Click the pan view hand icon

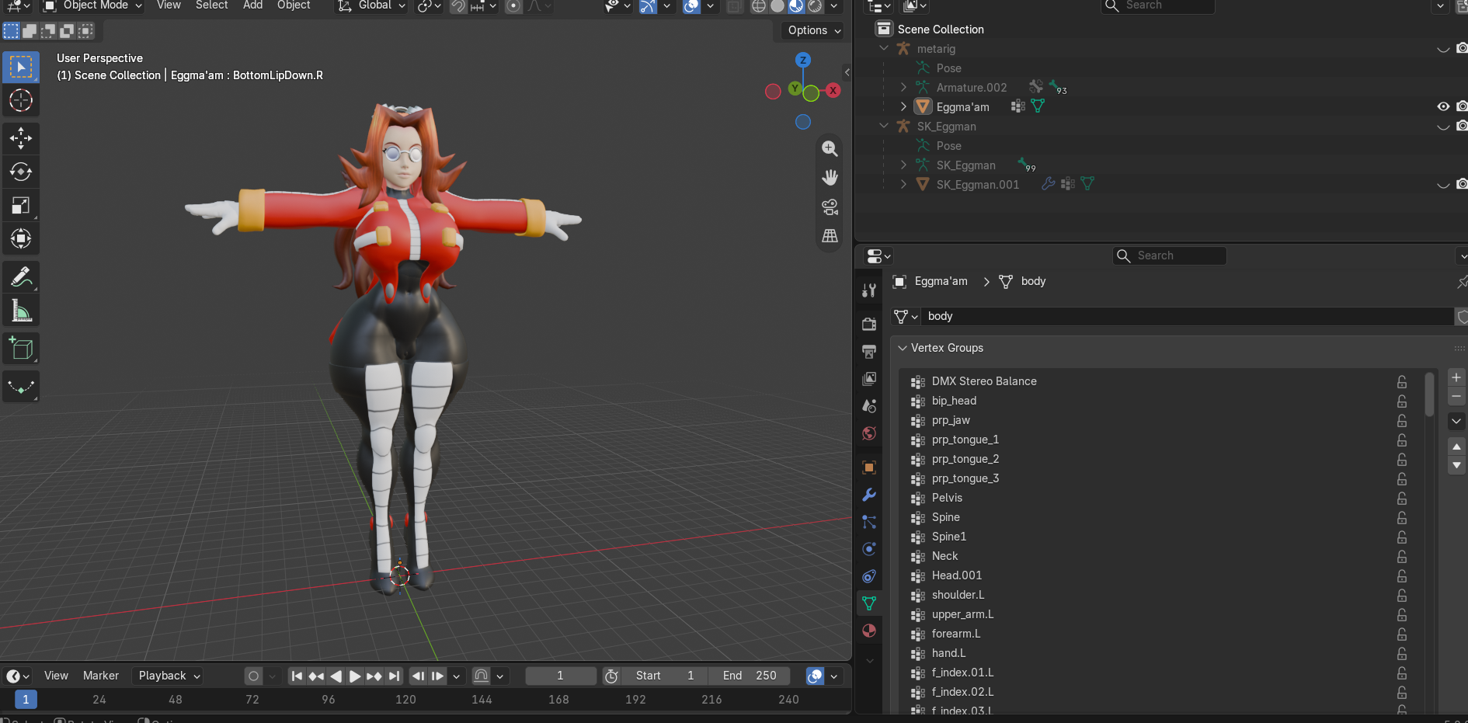(x=830, y=178)
